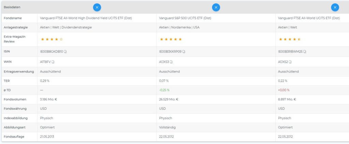Click the green TD value -0,25 %

point(164,90)
